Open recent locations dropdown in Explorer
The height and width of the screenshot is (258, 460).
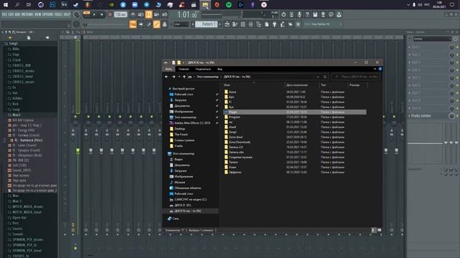[179, 77]
